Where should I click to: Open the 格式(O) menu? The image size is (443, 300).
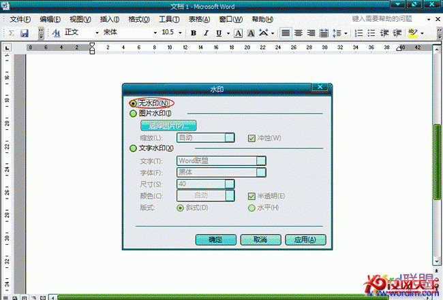[x=139, y=19]
